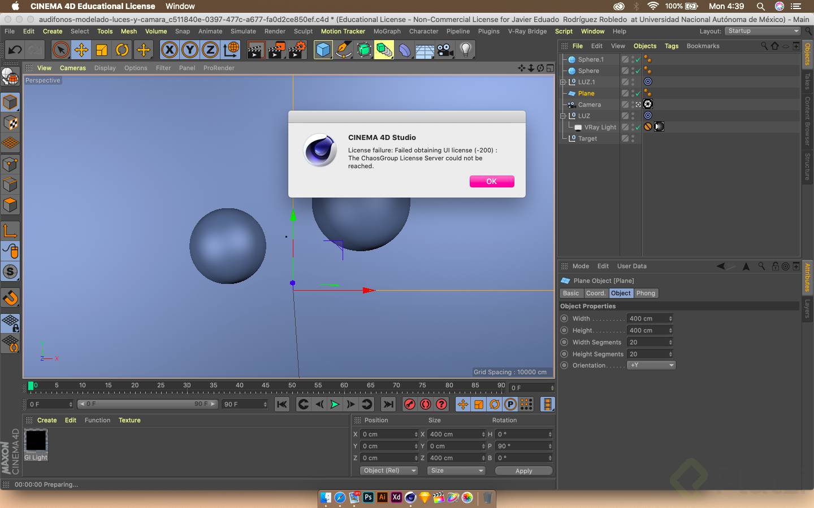
Task: Click the Keyframe Selection question-mark button
Action: [x=441, y=404]
